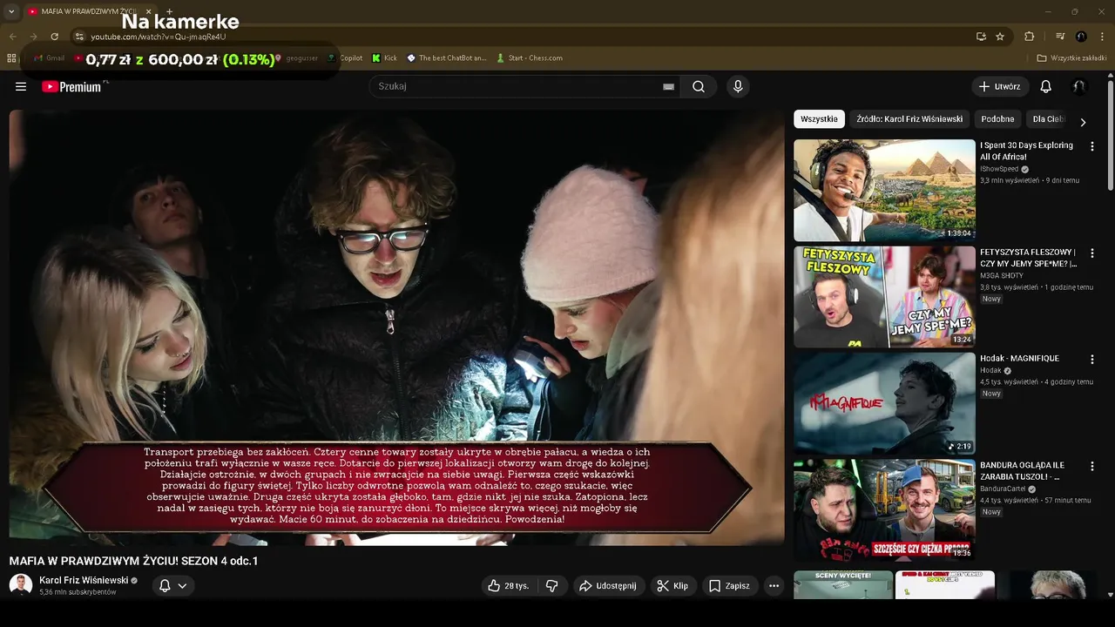The height and width of the screenshot is (627, 1115).
Task: Open new browser tab with plus
Action: 169,11
